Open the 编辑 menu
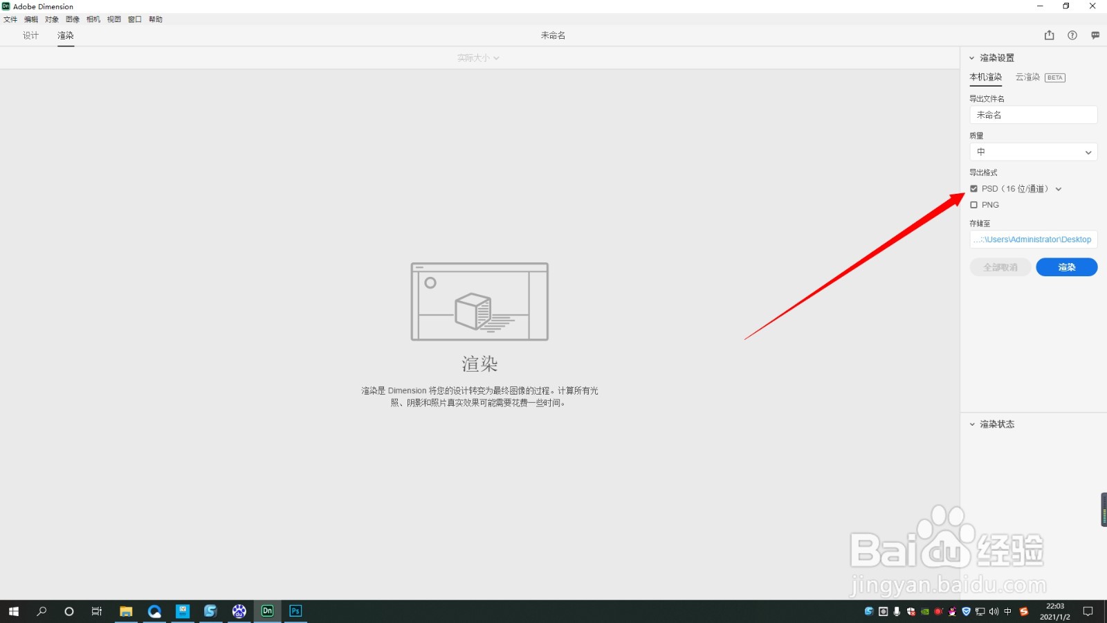The image size is (1107, 623). click(x=31, y=19)
